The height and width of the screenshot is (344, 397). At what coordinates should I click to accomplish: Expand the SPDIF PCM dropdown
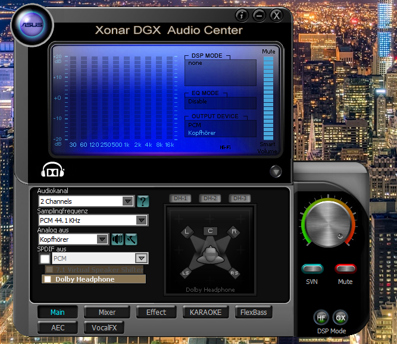coord(141,258)
